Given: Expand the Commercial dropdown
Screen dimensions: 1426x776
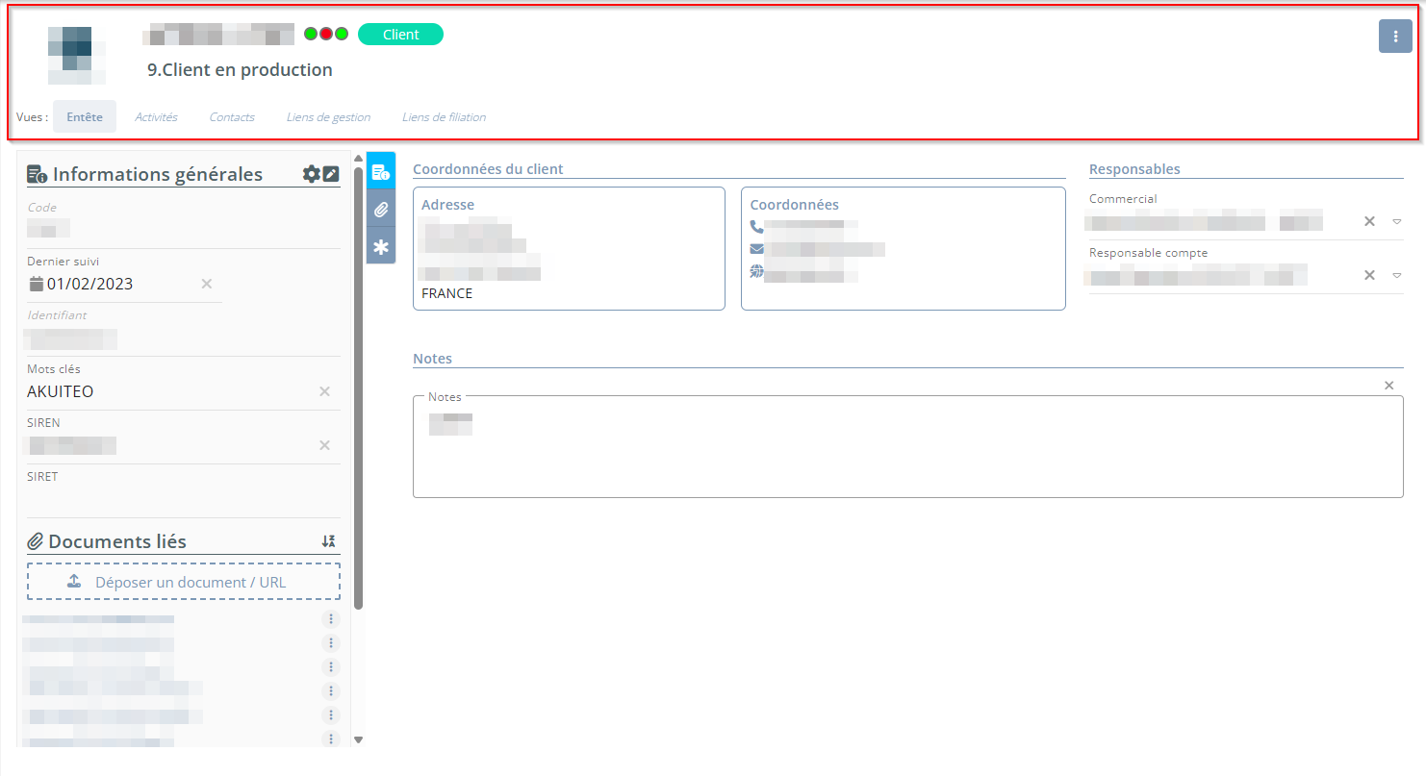Looking at the screenshot, I should tap(1397, 221).
